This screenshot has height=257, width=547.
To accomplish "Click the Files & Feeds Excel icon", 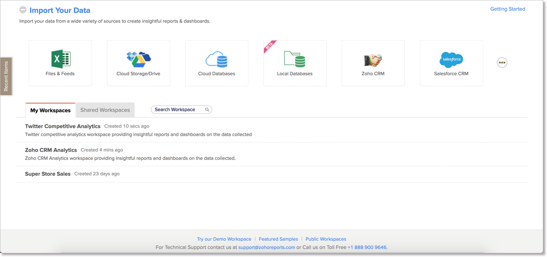I will pos(60,59).
